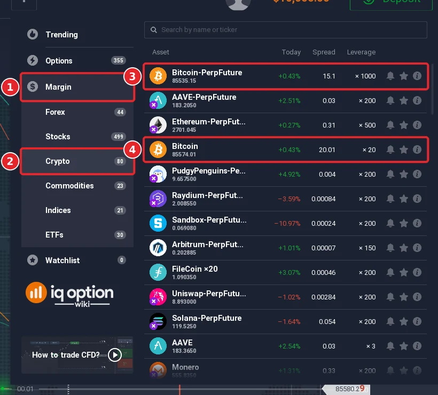The width and height of the screenshot is (438, 395).
Task: Open info for Ethereum-PerpFut row
Action: click(x=417, y=125)
